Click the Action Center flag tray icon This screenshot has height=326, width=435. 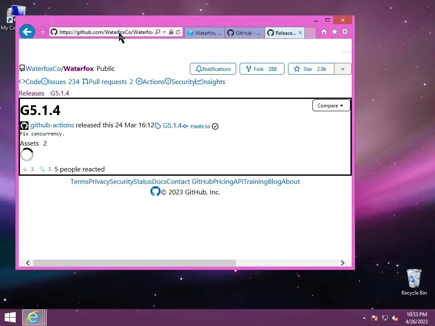375,318
